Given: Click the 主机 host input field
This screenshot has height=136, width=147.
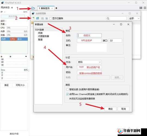Looking at the screenshot, I should (x=89, y=41).
